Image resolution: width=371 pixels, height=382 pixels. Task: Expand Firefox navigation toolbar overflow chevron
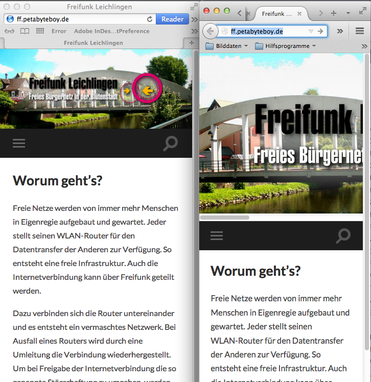pyautogui.click(x=340, y=31)
